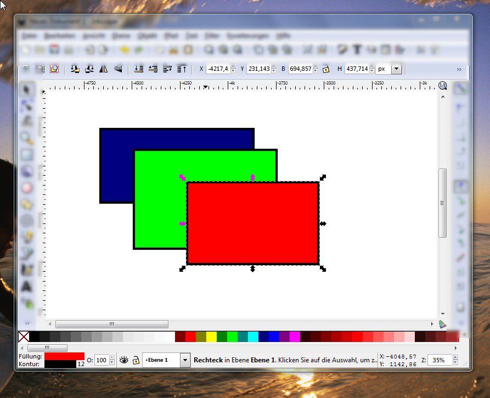Select the Node editing tool
Screen dimensions: 490x398
coord(26,104)
